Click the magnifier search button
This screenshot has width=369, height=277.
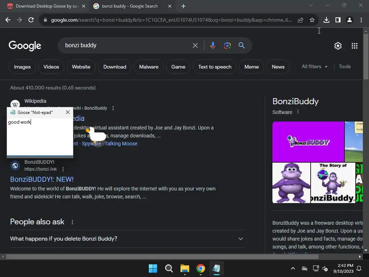click(x=241, y=45)
